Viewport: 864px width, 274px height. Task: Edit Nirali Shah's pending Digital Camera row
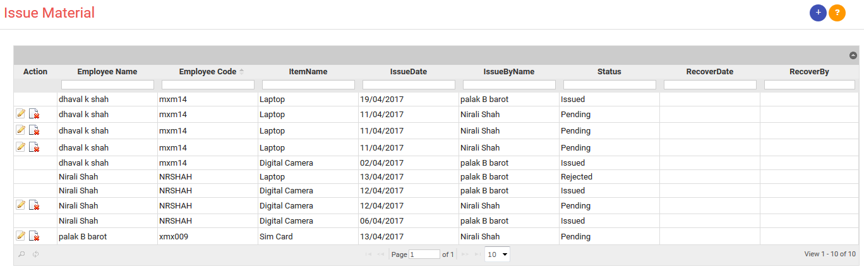pyautogui.click(x=21, y=205)
